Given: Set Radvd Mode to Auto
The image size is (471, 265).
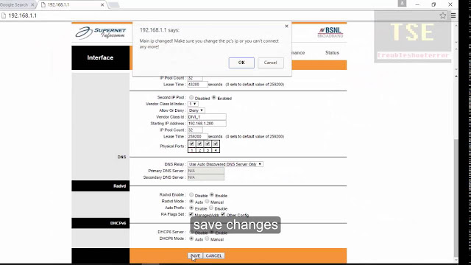Looking at the screenshot, I should click(191, 201).
